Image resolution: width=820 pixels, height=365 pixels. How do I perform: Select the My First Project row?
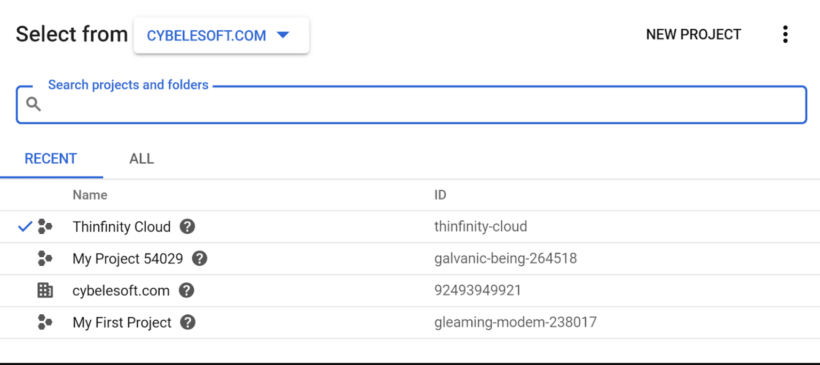click(320, 322)
